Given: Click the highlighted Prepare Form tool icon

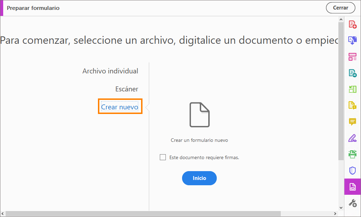Looking at the screenshot, I should click(353, 187).
